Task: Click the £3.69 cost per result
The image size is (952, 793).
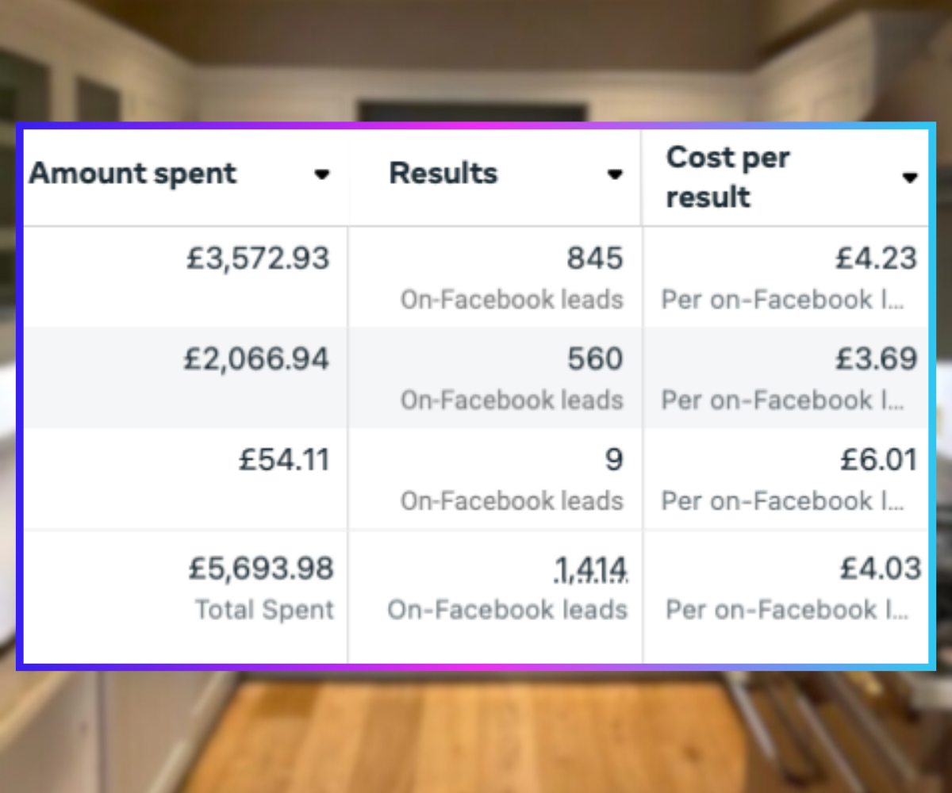Action: 877,359
